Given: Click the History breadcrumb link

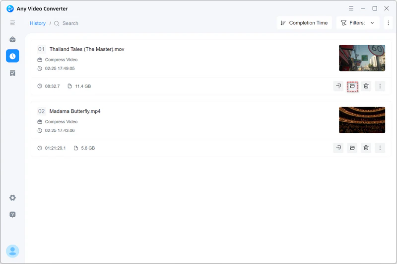Looking at the screenshot, I should (38, 23).
